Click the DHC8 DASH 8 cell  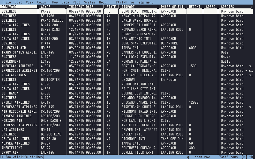[51, 121]
